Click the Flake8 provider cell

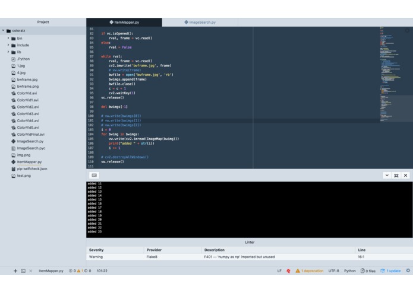152,257
